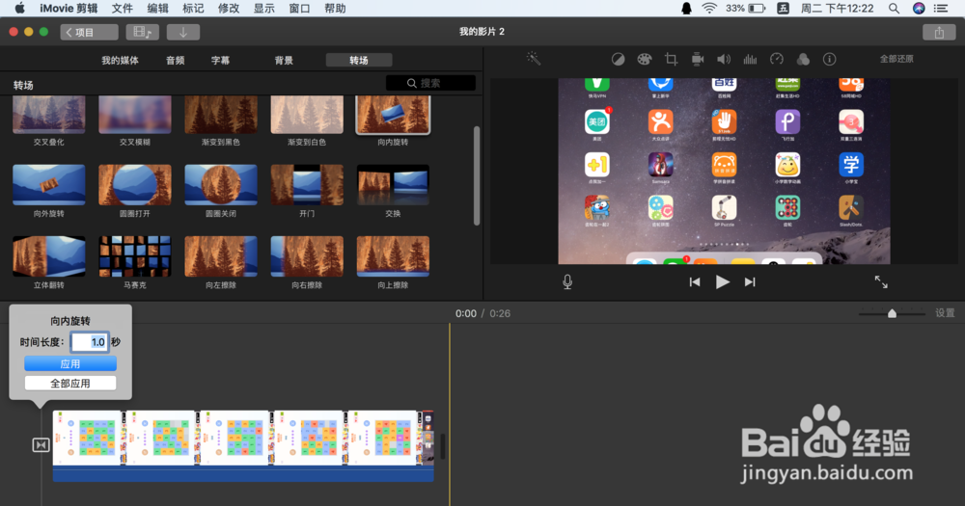Screen dimensions: 965x506
Task: Click the notification bell menu bar icon
Action: click(686, 8)
